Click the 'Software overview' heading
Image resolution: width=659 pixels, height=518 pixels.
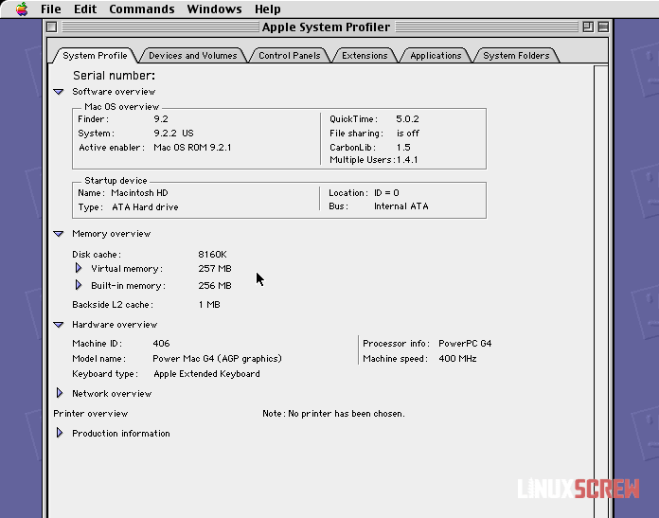tap(114, 92)
